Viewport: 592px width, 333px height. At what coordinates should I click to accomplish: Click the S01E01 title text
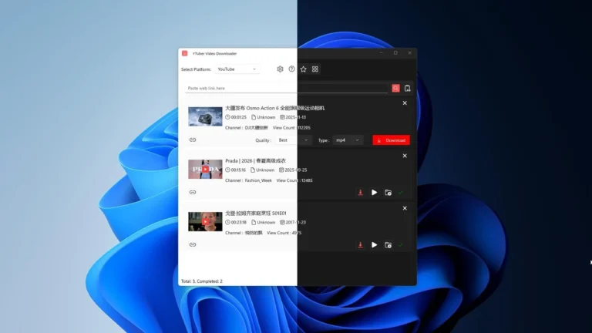[x=256, y=214]
